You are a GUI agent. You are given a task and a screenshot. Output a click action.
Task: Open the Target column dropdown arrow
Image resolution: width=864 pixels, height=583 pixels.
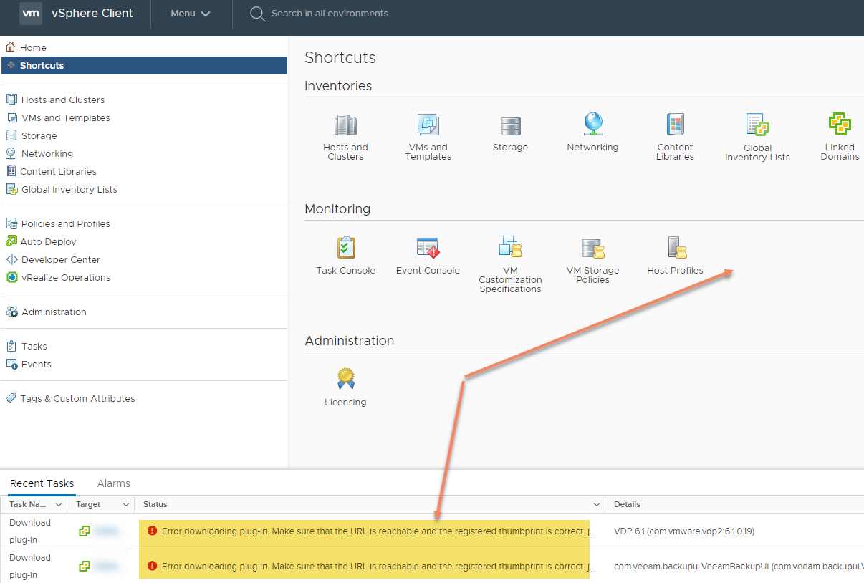[126, 505]
